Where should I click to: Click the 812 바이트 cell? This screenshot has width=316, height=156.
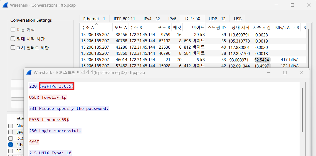click(x=194, y=47)
